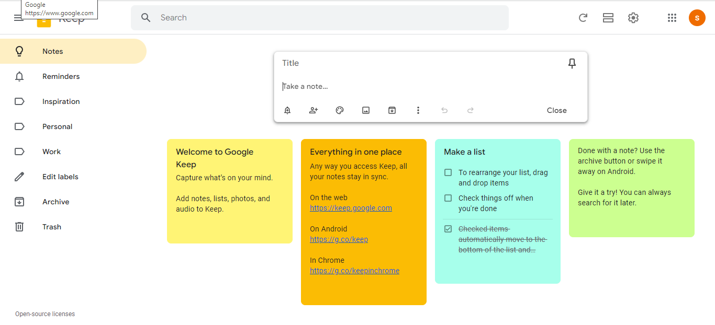Open the Personal label
Image resolution: width=715 pixels, height=325 pixels.
[73, 126]
